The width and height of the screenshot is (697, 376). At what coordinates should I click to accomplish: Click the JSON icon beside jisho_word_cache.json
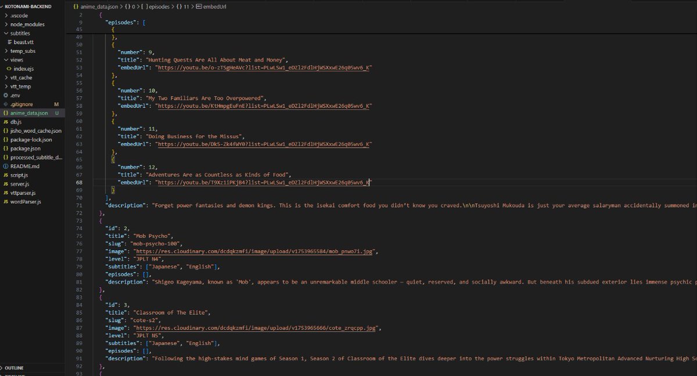[6, 131]
